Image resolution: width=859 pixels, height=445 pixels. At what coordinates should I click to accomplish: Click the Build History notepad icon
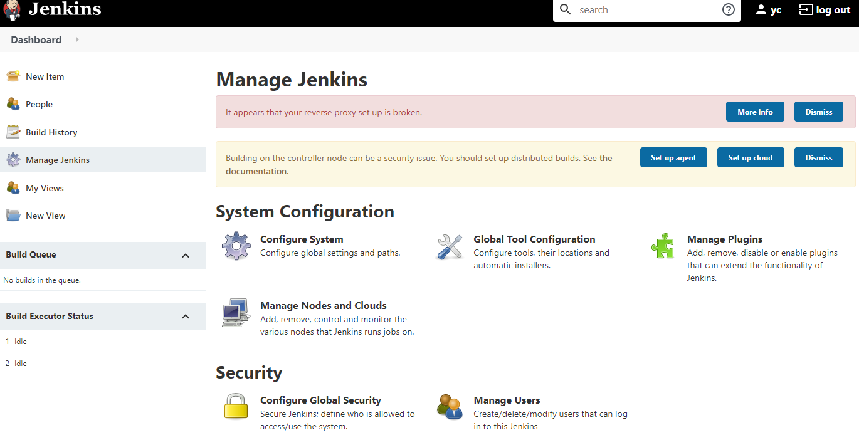pyautogui.click(x=13, y=132)
